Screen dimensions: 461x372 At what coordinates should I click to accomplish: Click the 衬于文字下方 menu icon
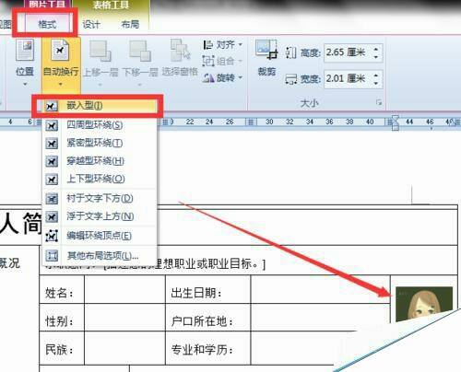(52, 199)
